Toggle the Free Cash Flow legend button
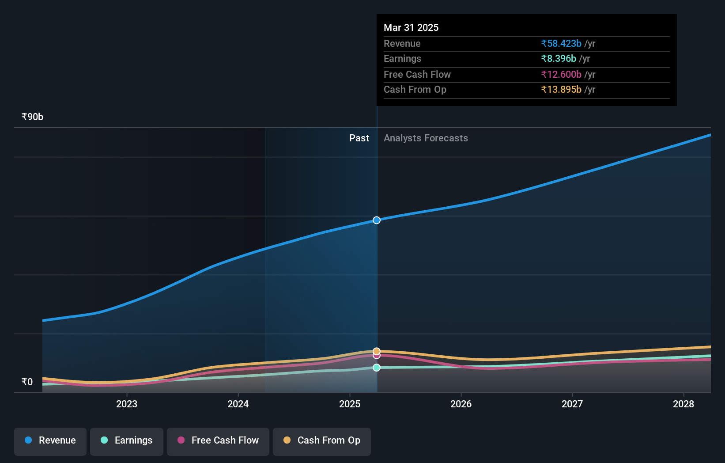725x463 pixels. click(x=218, y=441)
